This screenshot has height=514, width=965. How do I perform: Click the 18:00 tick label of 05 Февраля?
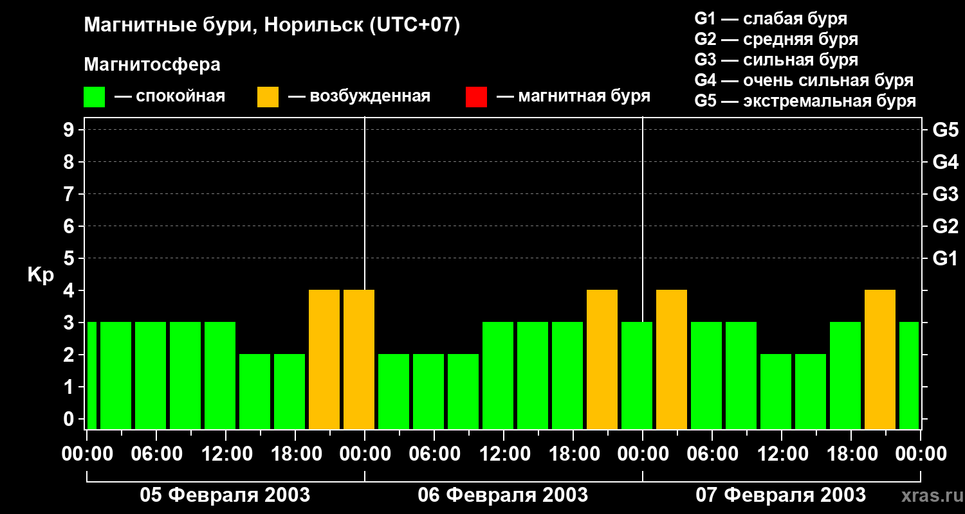(x=295, y=454)
